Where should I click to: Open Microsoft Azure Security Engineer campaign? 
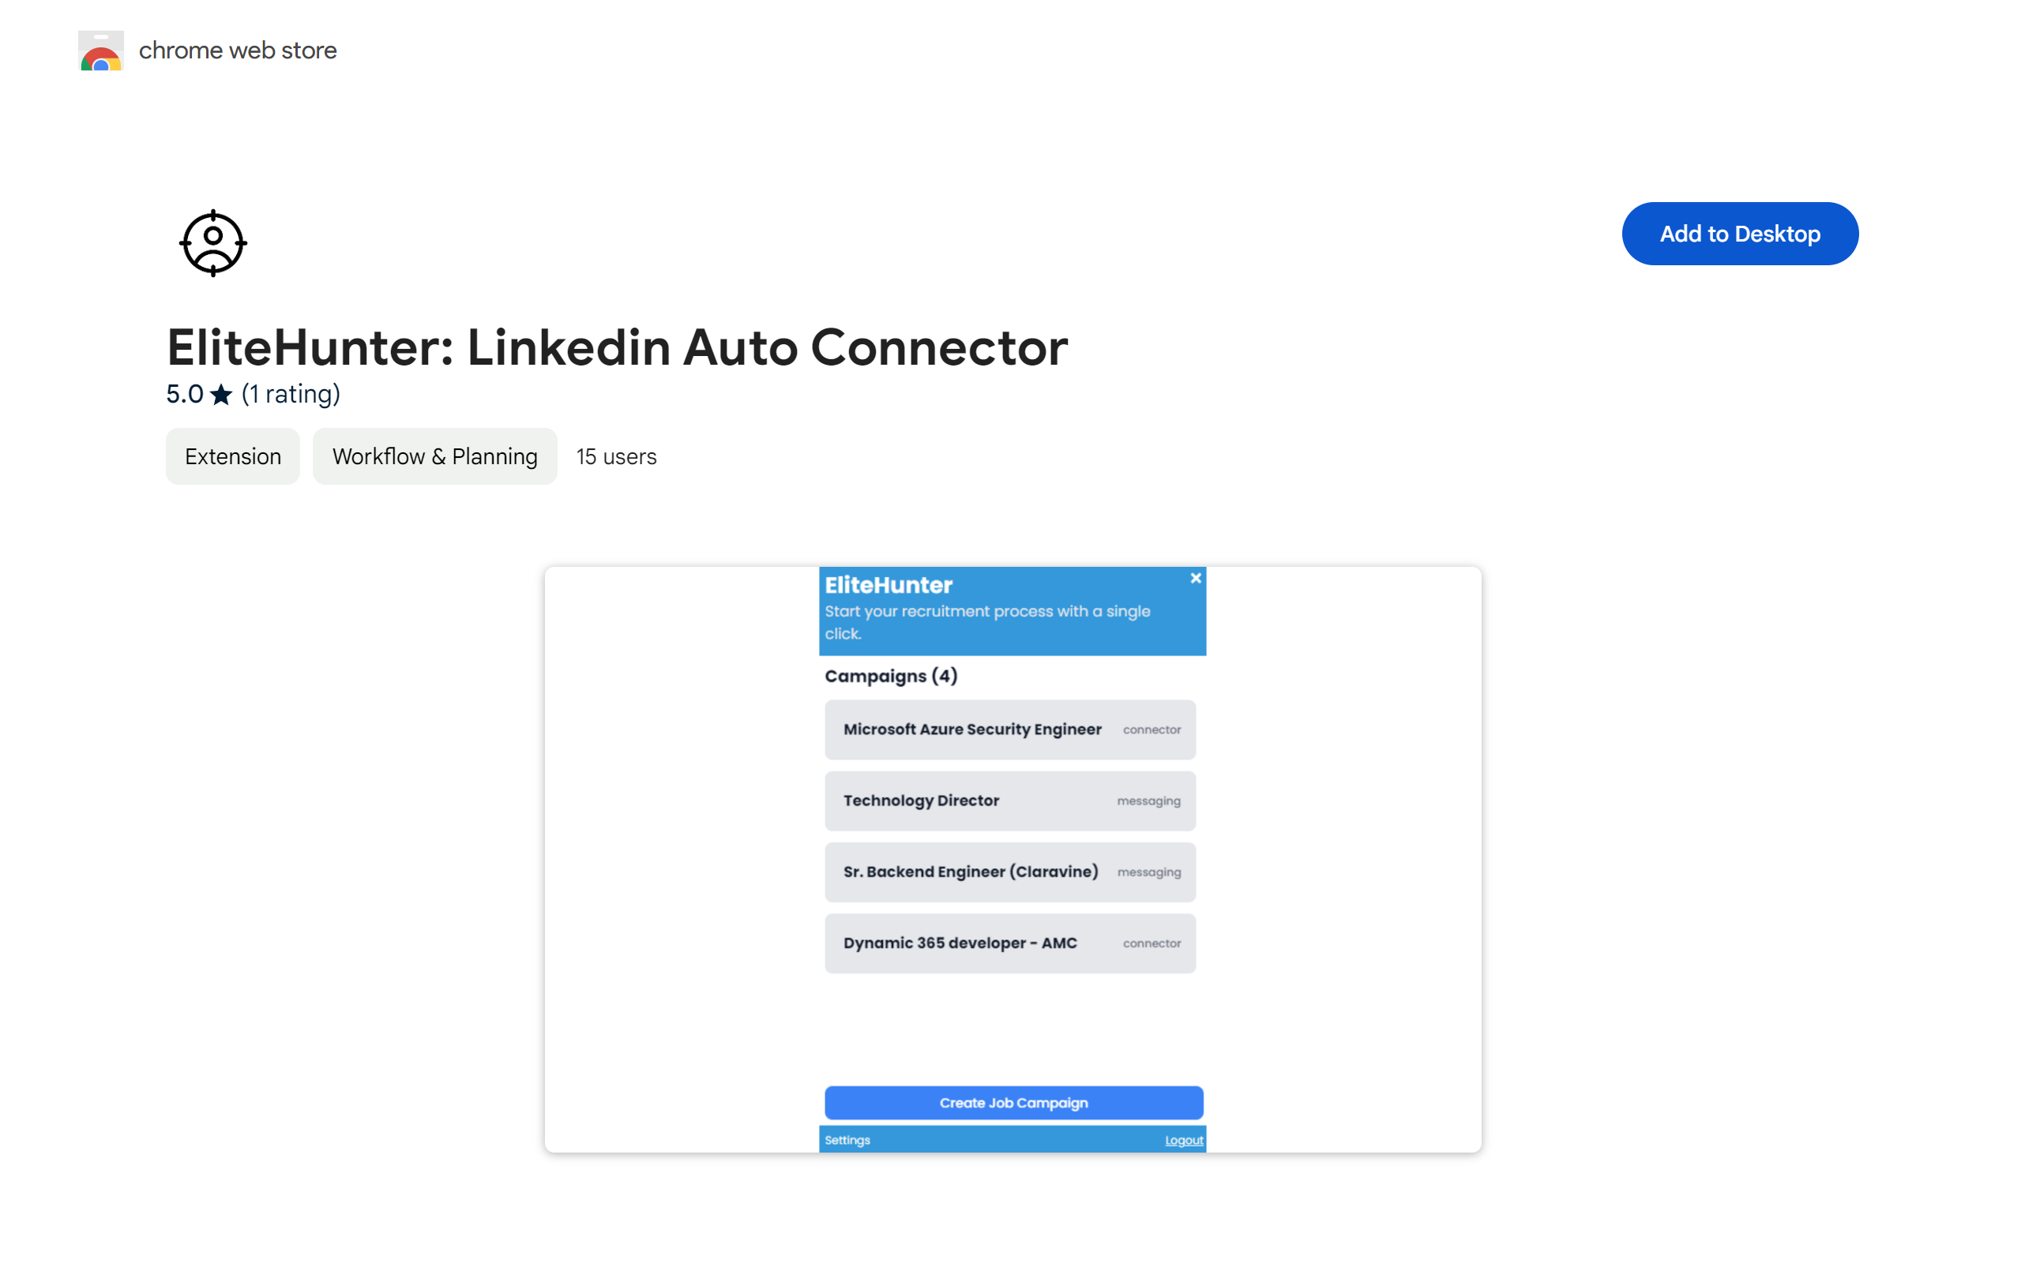point(1010,729)
